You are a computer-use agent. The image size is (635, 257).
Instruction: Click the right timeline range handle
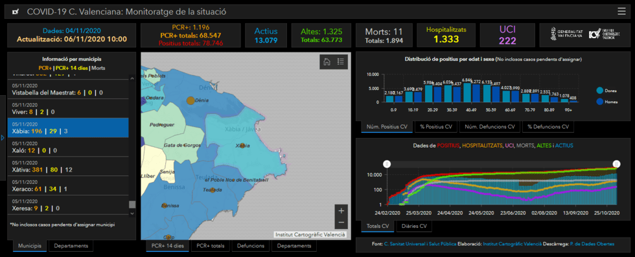click(x=616, y=164)
